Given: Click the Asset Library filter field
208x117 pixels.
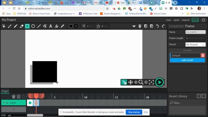Looking at the screenshot, I should pos(187,103).
